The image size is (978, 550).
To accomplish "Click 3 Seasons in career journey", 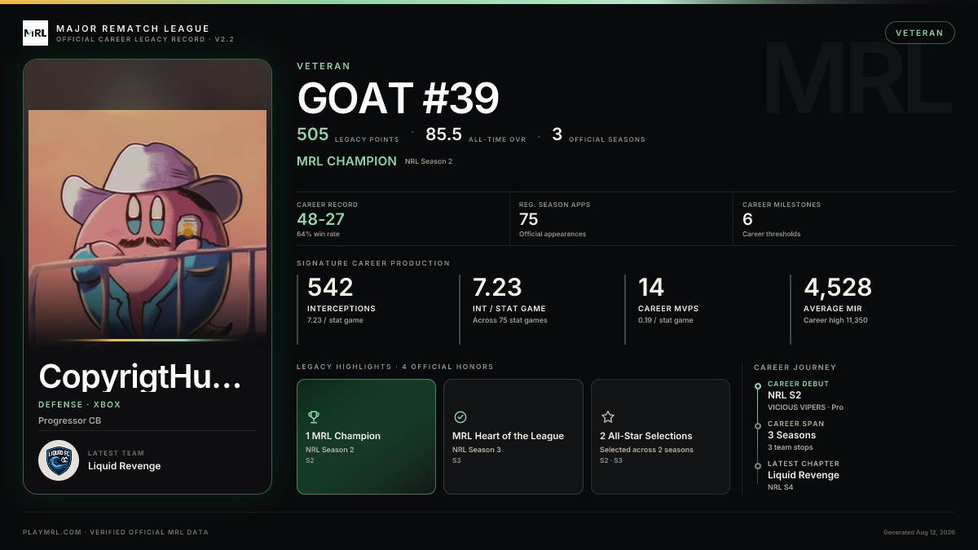I will click(x=791, y=435).
